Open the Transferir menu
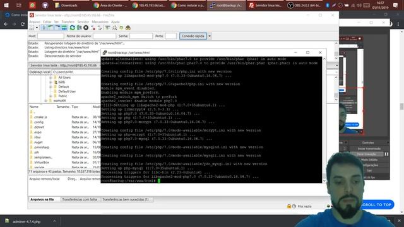The height and width of the screenshot is (227, 404). pos(68,22)
